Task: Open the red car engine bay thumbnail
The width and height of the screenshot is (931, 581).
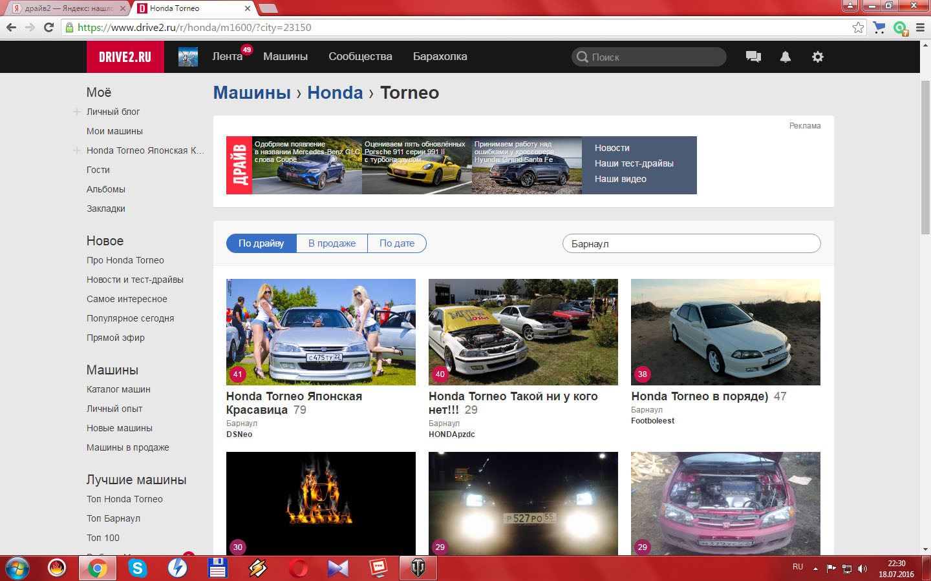Action: (725, 503)
